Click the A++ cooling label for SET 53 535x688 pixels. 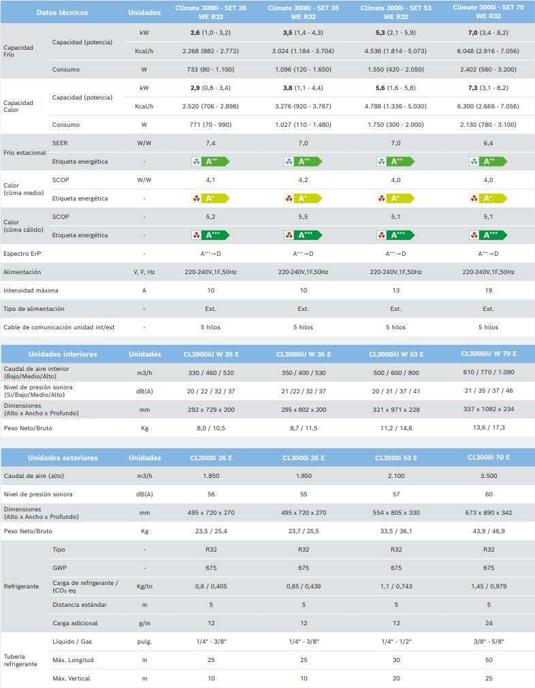point(395,162)
